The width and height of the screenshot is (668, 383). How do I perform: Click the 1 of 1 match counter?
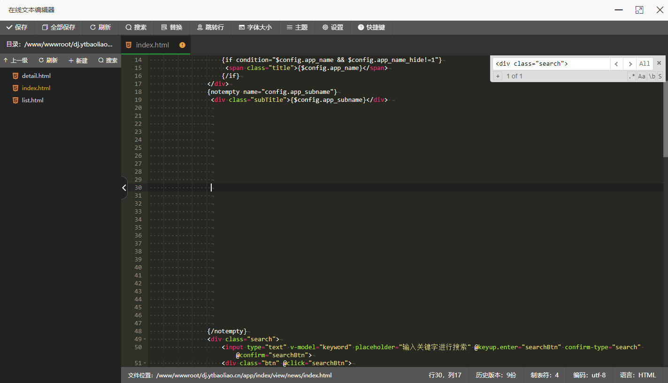point(514,76)
